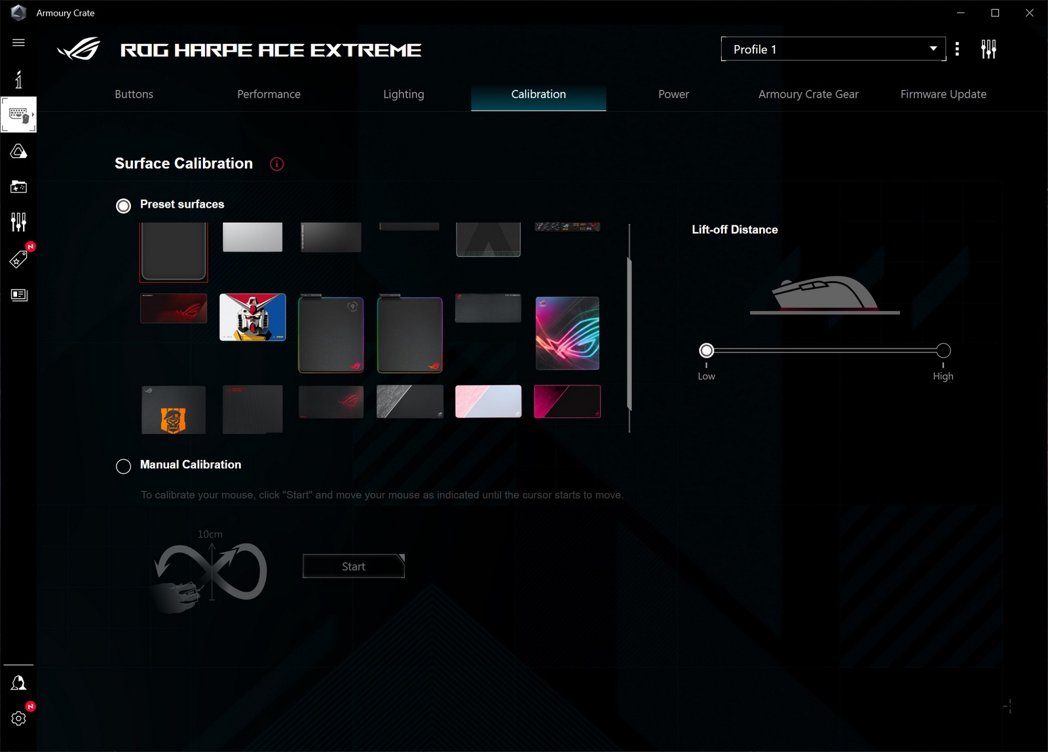1048x752 pixels.
Task: Select the dark red-text mousepad in bottom row
Action: 252,409
